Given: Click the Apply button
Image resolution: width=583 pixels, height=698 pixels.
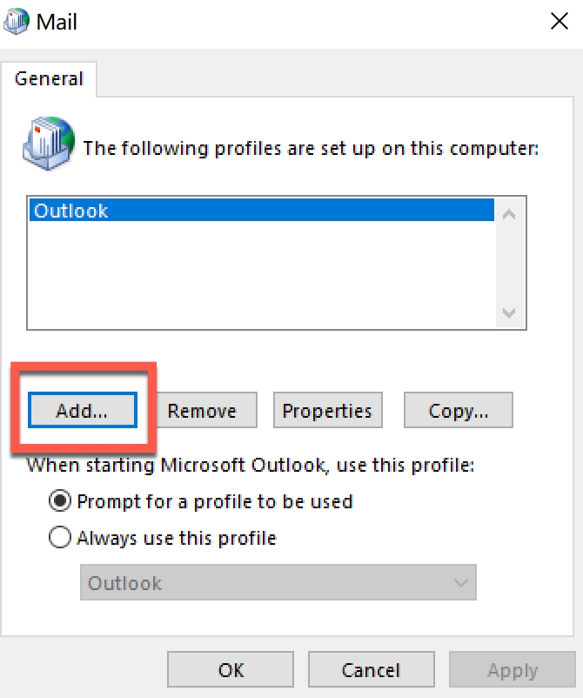Looking at the screenshot, I should click(513, 670).
